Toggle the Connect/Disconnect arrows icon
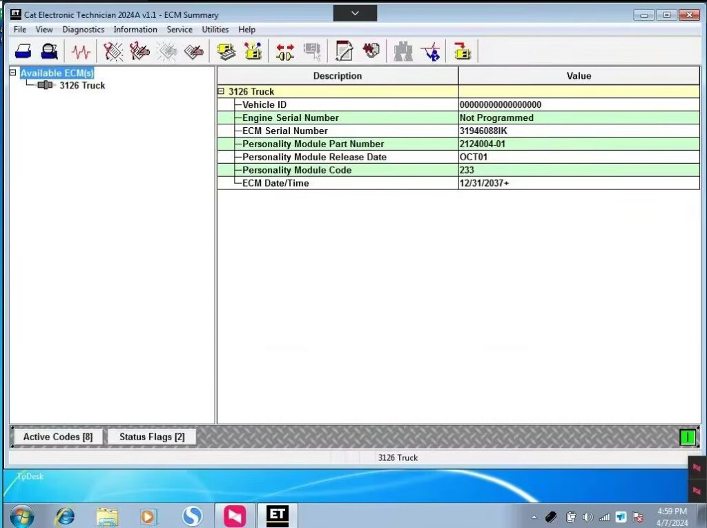 tap(284, 52)
